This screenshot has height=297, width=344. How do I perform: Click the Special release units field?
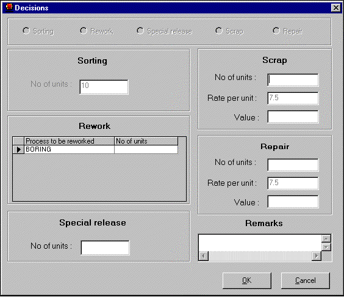pyautogui.click(x=106, y=248)
